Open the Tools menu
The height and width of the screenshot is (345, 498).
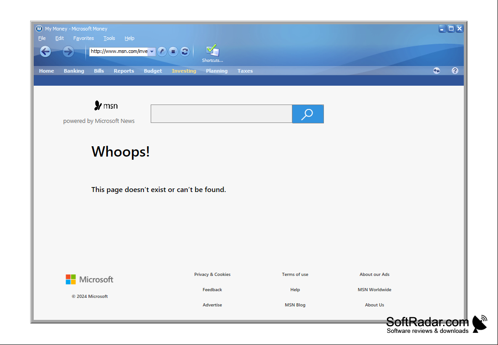[109, 38]
